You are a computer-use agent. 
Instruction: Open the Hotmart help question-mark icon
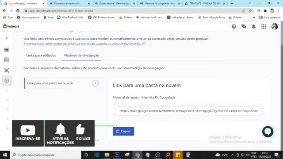point(234,26)
